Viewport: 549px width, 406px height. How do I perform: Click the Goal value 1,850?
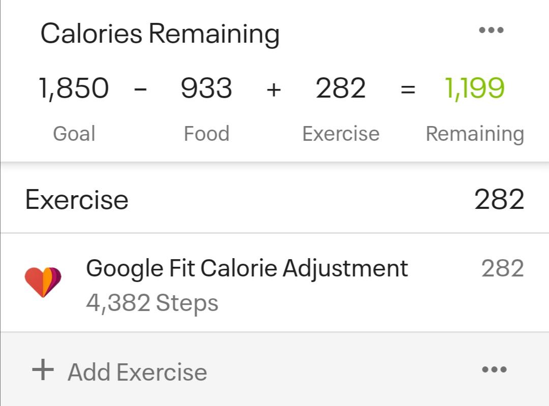pos(74,87)
